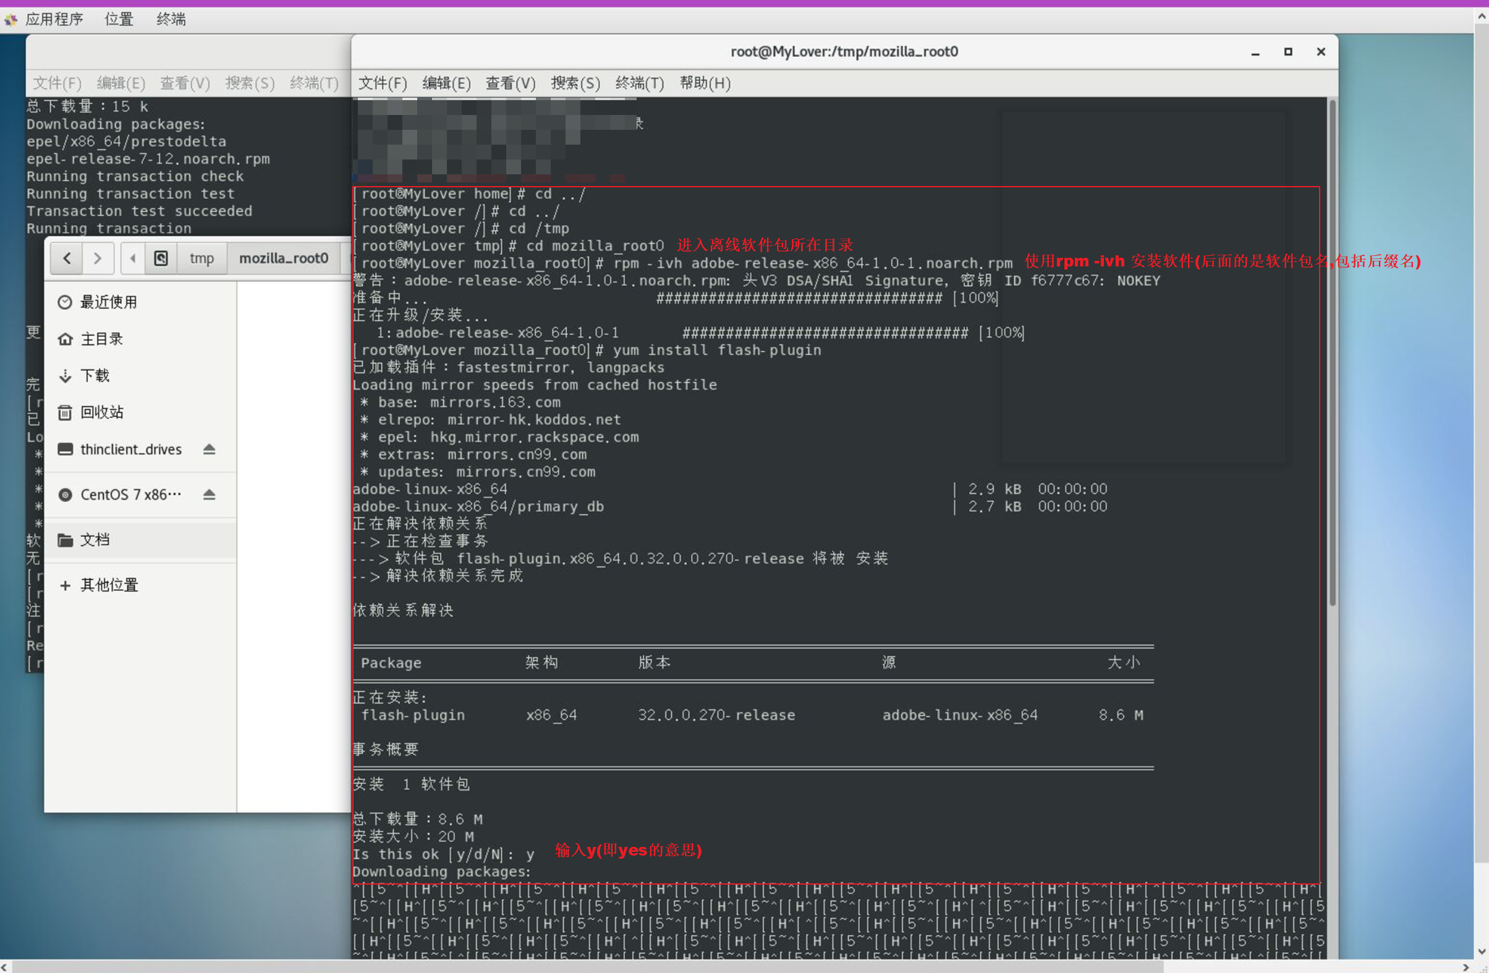Click terminal vertical scrollbar thumb
The image size is (1489, 973).
[1332, 354]
